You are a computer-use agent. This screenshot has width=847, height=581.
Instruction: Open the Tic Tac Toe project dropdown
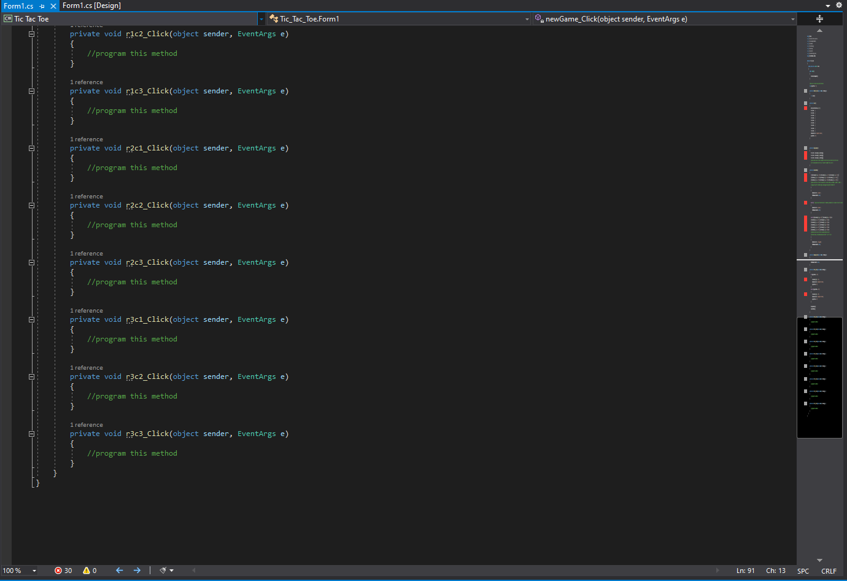[x=261, y=19]
